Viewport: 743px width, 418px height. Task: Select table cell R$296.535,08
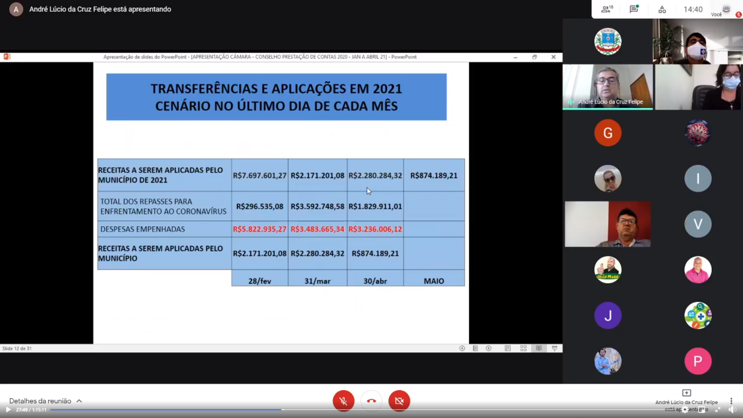260,206
